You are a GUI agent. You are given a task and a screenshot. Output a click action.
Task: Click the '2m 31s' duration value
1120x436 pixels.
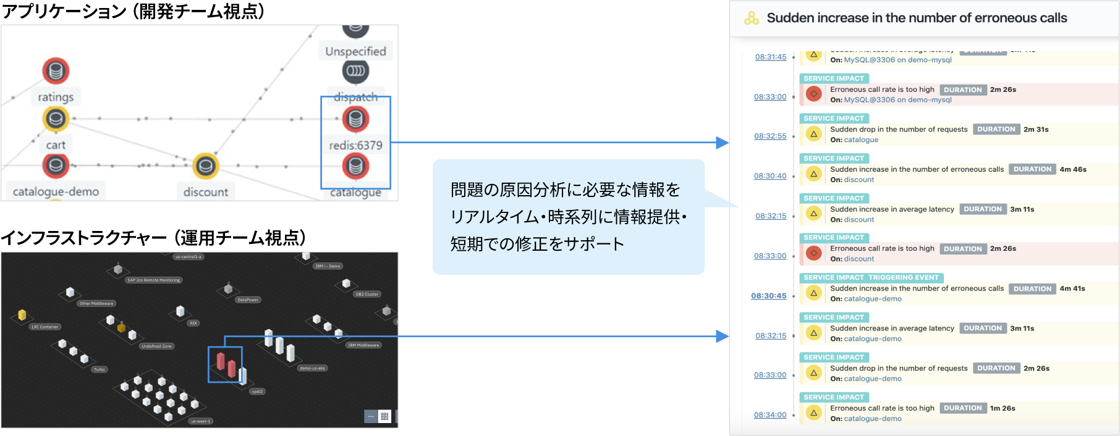1036,130
